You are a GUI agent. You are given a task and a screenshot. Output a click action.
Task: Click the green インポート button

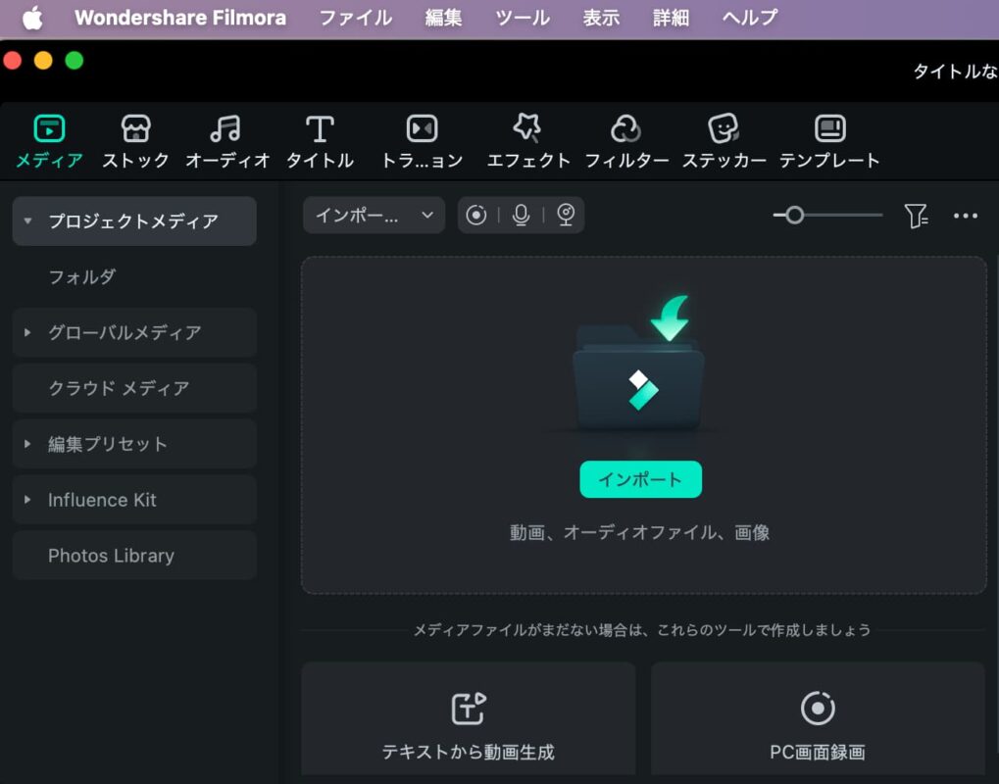640,479
